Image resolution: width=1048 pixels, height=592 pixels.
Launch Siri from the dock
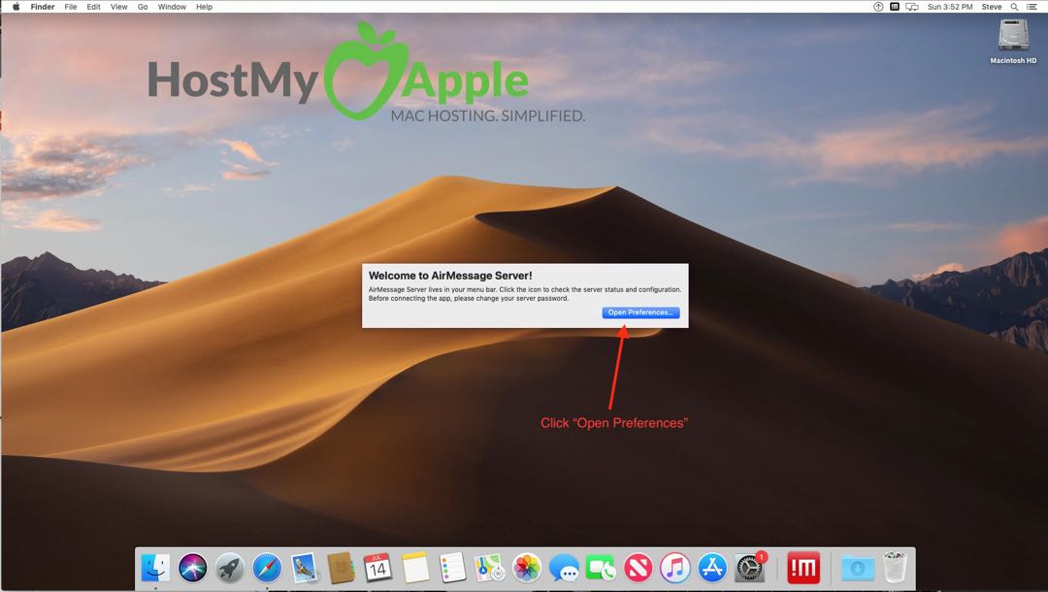pyautogui.click(x=192, y=568)
